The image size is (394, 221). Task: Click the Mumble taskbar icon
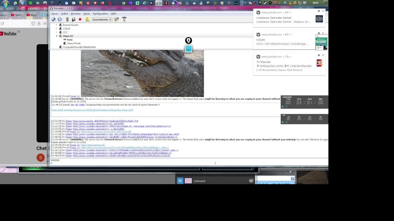[x=159, y=3]
